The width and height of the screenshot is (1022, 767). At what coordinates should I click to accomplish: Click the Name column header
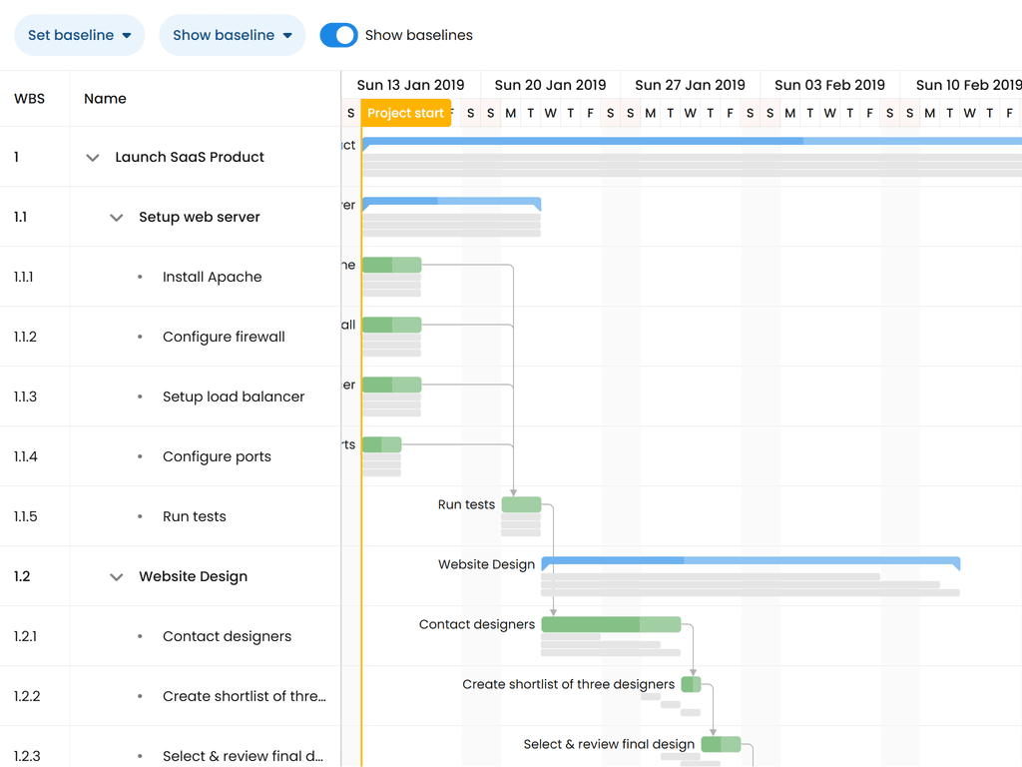click(105, 99)
